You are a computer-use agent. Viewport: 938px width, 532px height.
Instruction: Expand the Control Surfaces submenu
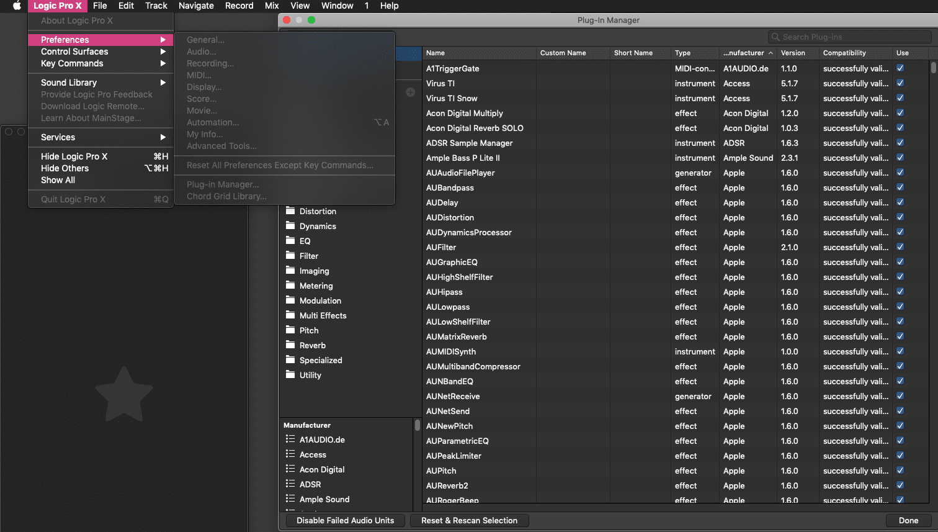100,52
